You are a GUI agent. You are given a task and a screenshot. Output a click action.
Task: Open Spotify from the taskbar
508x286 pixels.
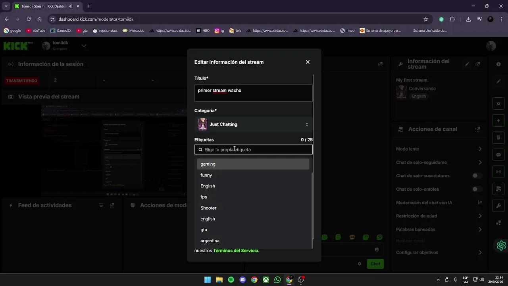click(231, 280)
